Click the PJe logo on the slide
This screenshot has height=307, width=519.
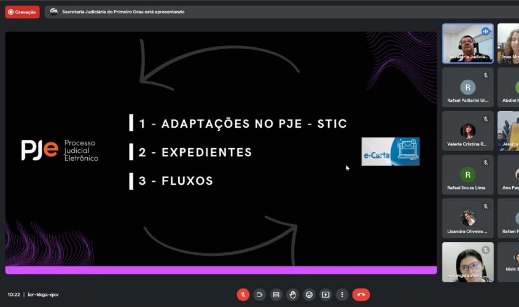60,150
